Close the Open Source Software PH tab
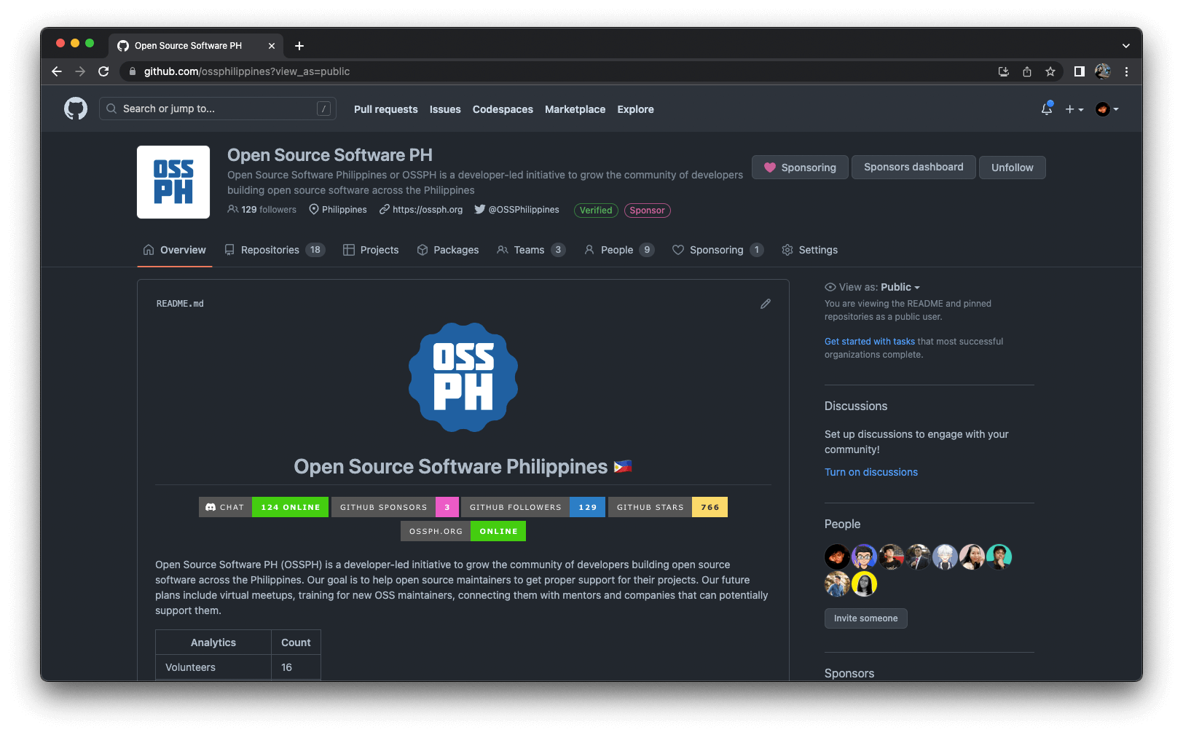This screenshot has height=735, width=1183. (x=272, y=46)
